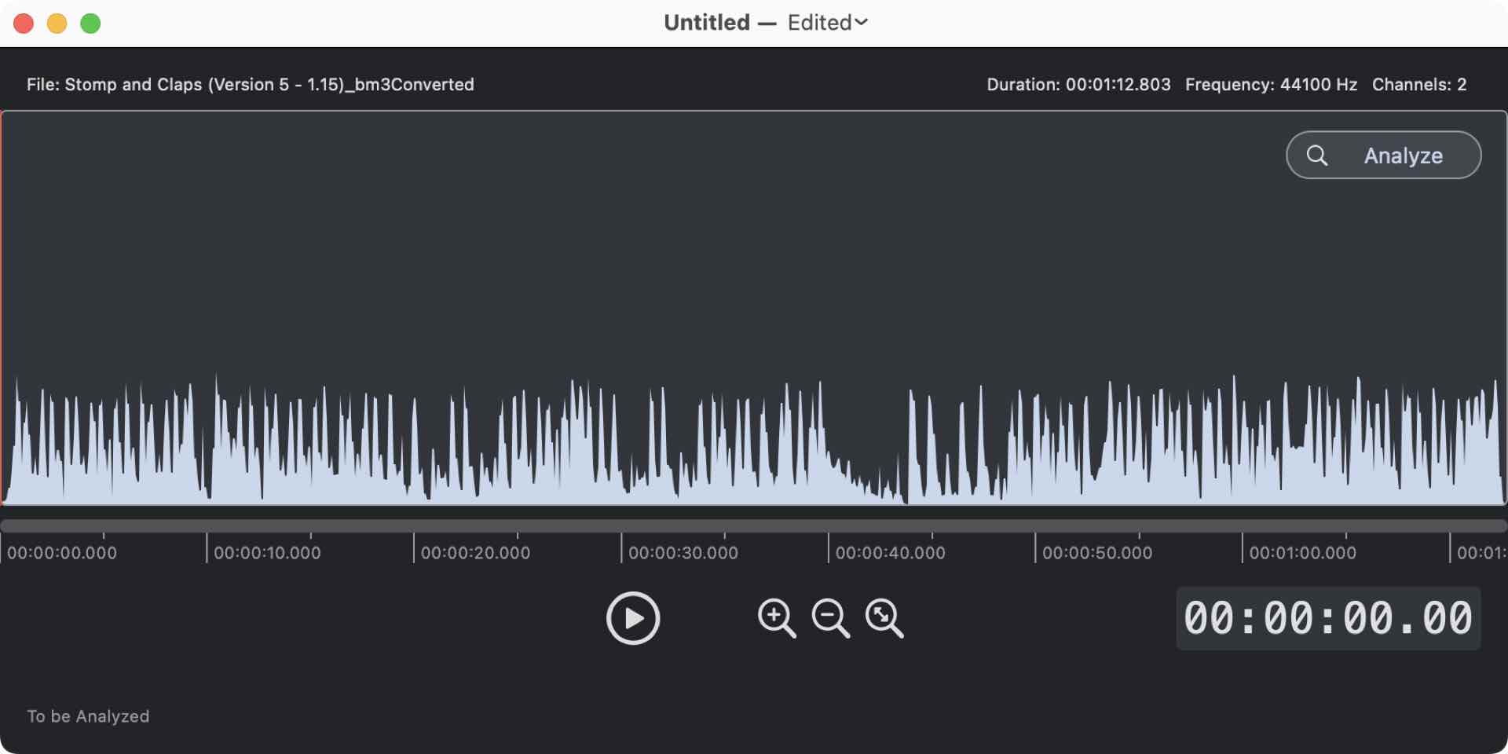Click the 00:01:00.000 timeline marker
Viewport: 1508px width, 754px height.
coord(1303,553)
